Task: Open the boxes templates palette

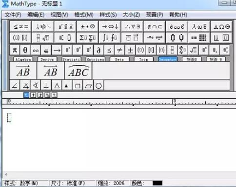Action: click(x=221, y=37)
